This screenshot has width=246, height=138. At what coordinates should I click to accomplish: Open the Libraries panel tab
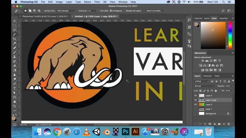198,18
